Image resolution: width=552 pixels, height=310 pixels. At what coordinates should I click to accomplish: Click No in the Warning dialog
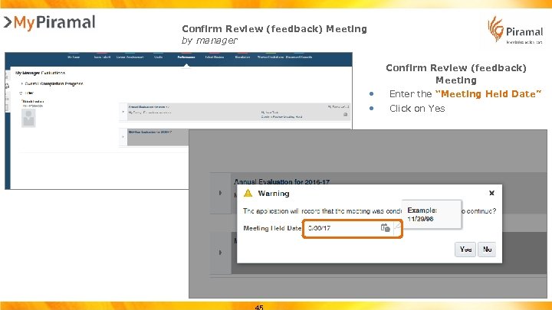[x=487, y=250]
